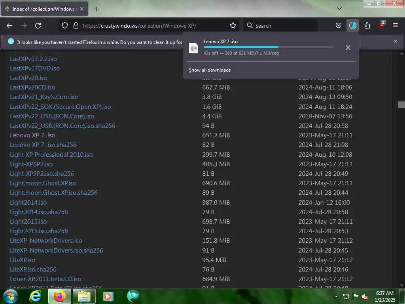Open the downloads progress toolbar icon
This screenshot has height=304, width=405.
tap(352, 26)
